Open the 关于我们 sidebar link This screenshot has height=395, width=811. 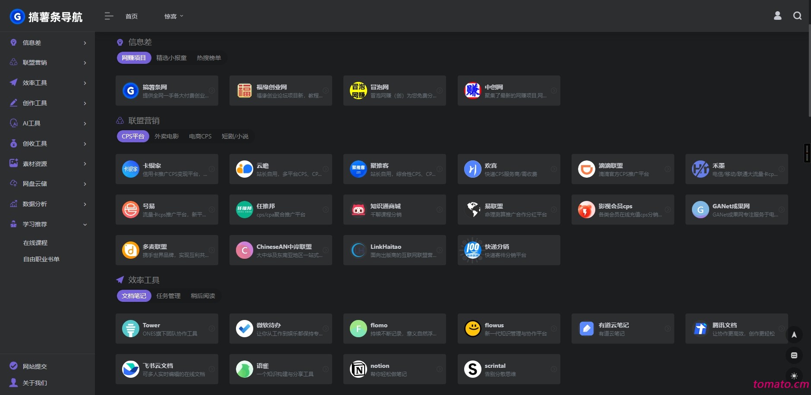coord(35,383)
